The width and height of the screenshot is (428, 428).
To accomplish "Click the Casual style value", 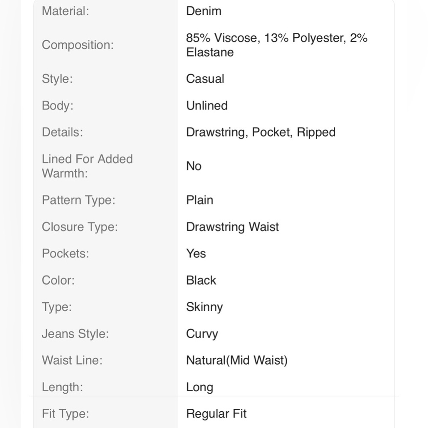I will coord(205,79).
